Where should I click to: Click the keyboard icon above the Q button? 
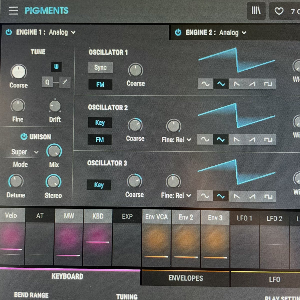coord(56,67)
